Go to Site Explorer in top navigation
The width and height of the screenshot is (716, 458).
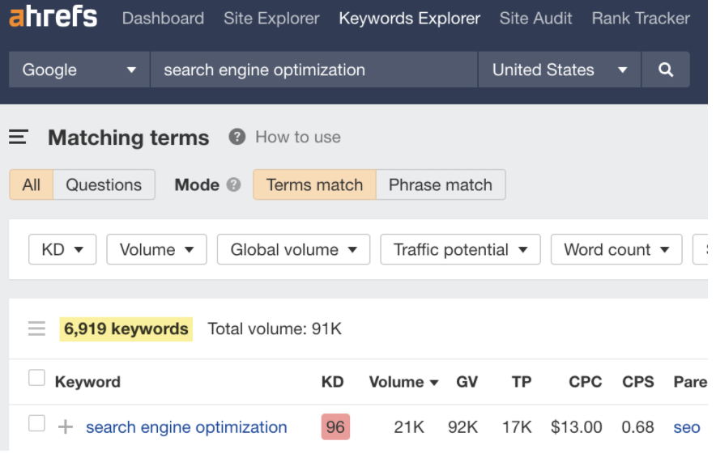click(x=271, y=18)
